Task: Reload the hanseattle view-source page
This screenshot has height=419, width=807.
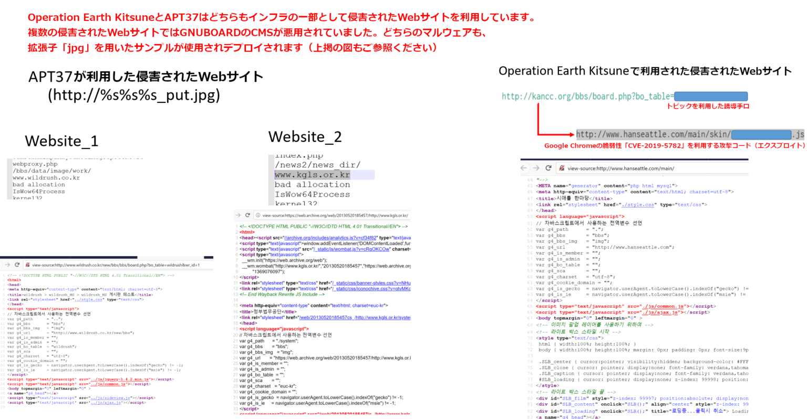Action: pos(548,168)
